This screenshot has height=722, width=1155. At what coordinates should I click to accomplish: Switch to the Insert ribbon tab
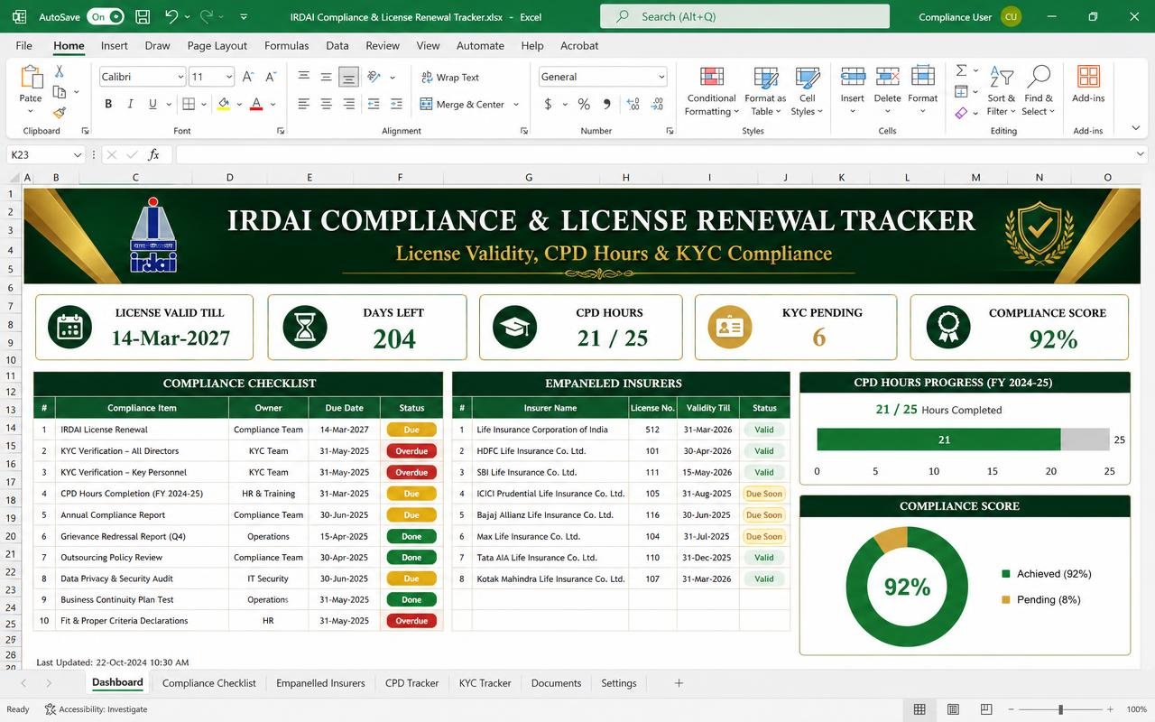[x=114, y=45]
